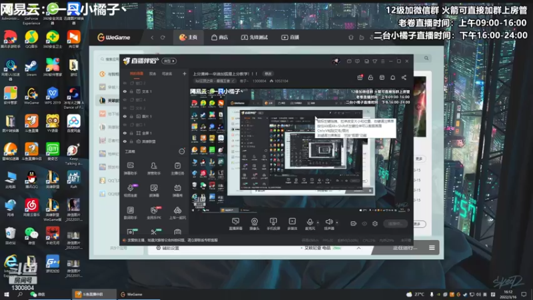Click the 斗鱼直播 desktop icon

31,123
